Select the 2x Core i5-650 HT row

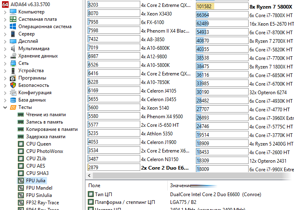pyautogui.click(x=160, y=125)
